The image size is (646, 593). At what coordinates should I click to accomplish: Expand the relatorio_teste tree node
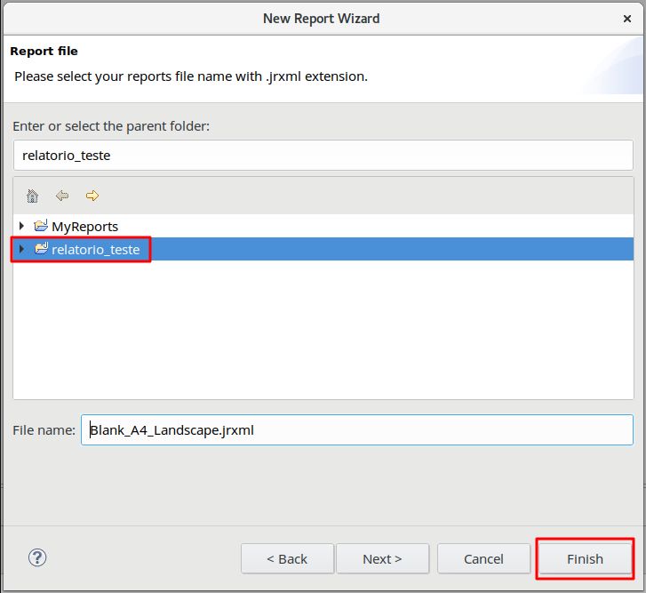[21, 249]
